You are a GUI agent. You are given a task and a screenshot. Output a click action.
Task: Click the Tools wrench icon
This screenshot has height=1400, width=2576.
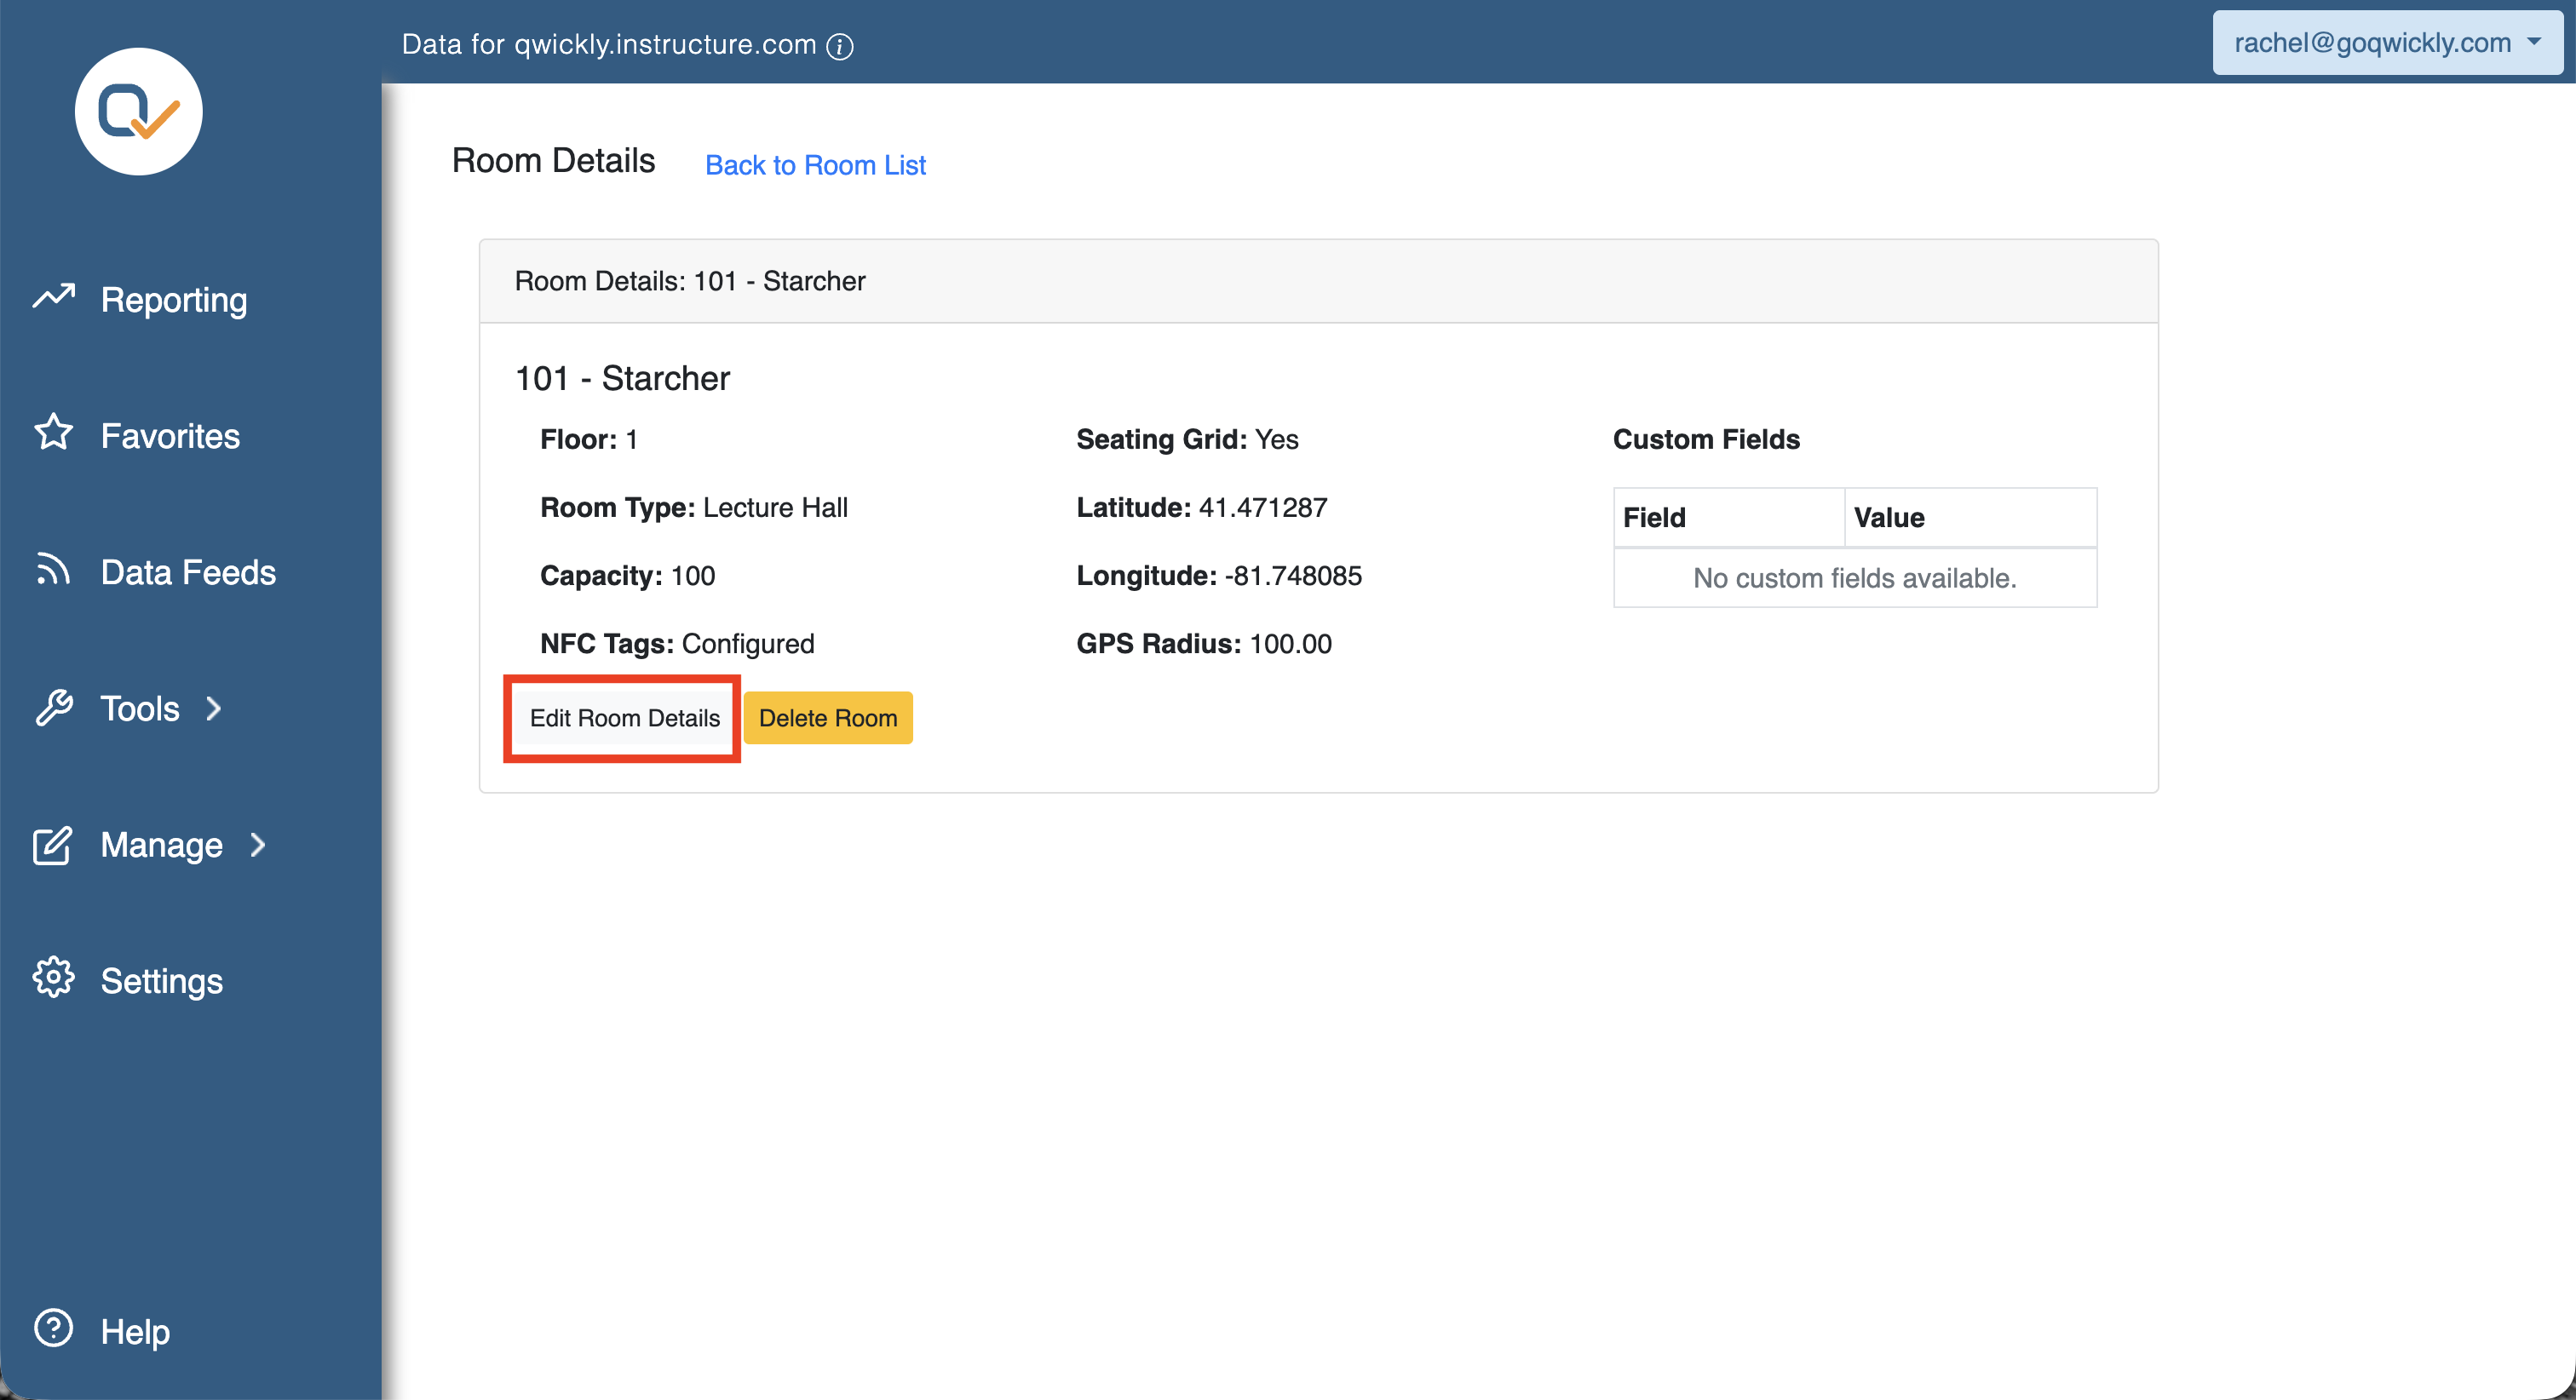click(53, 708)
